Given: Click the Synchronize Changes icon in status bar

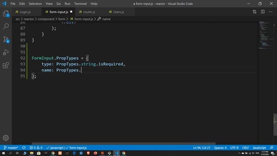Looking at the screenshot, I should tap(24, 148).
